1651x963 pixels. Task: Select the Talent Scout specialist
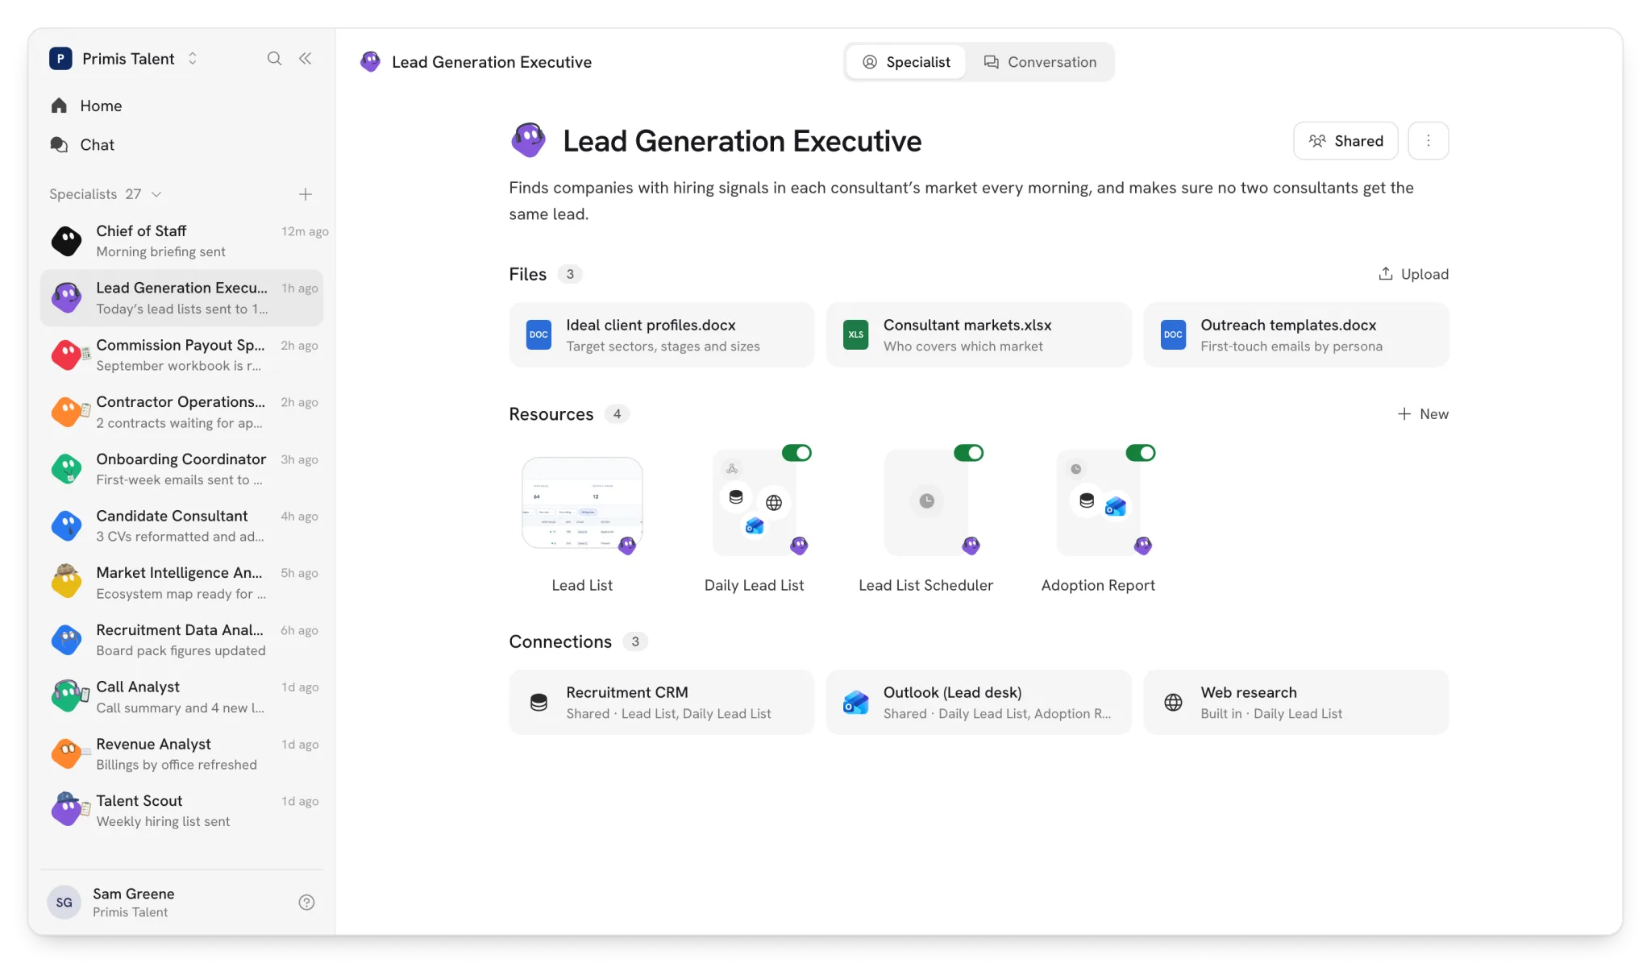point(181,811)
